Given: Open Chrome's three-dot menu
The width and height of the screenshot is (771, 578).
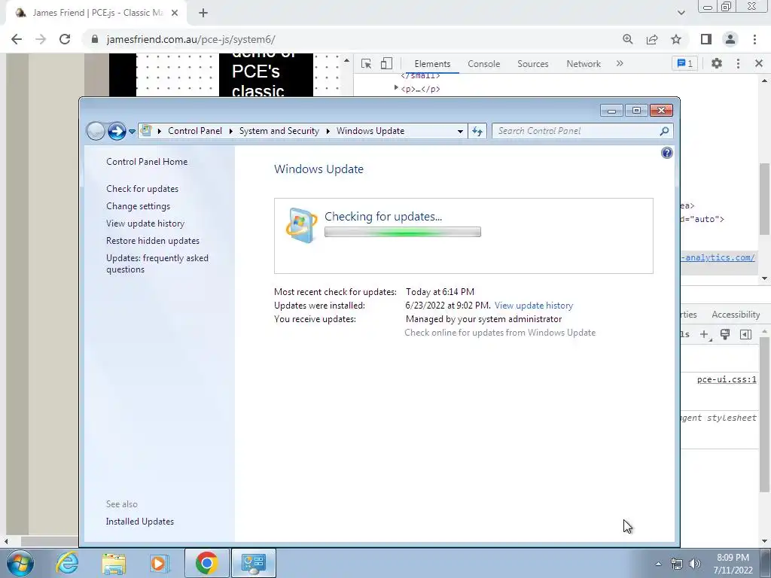Looking at the screenshot, I should 754,39.
